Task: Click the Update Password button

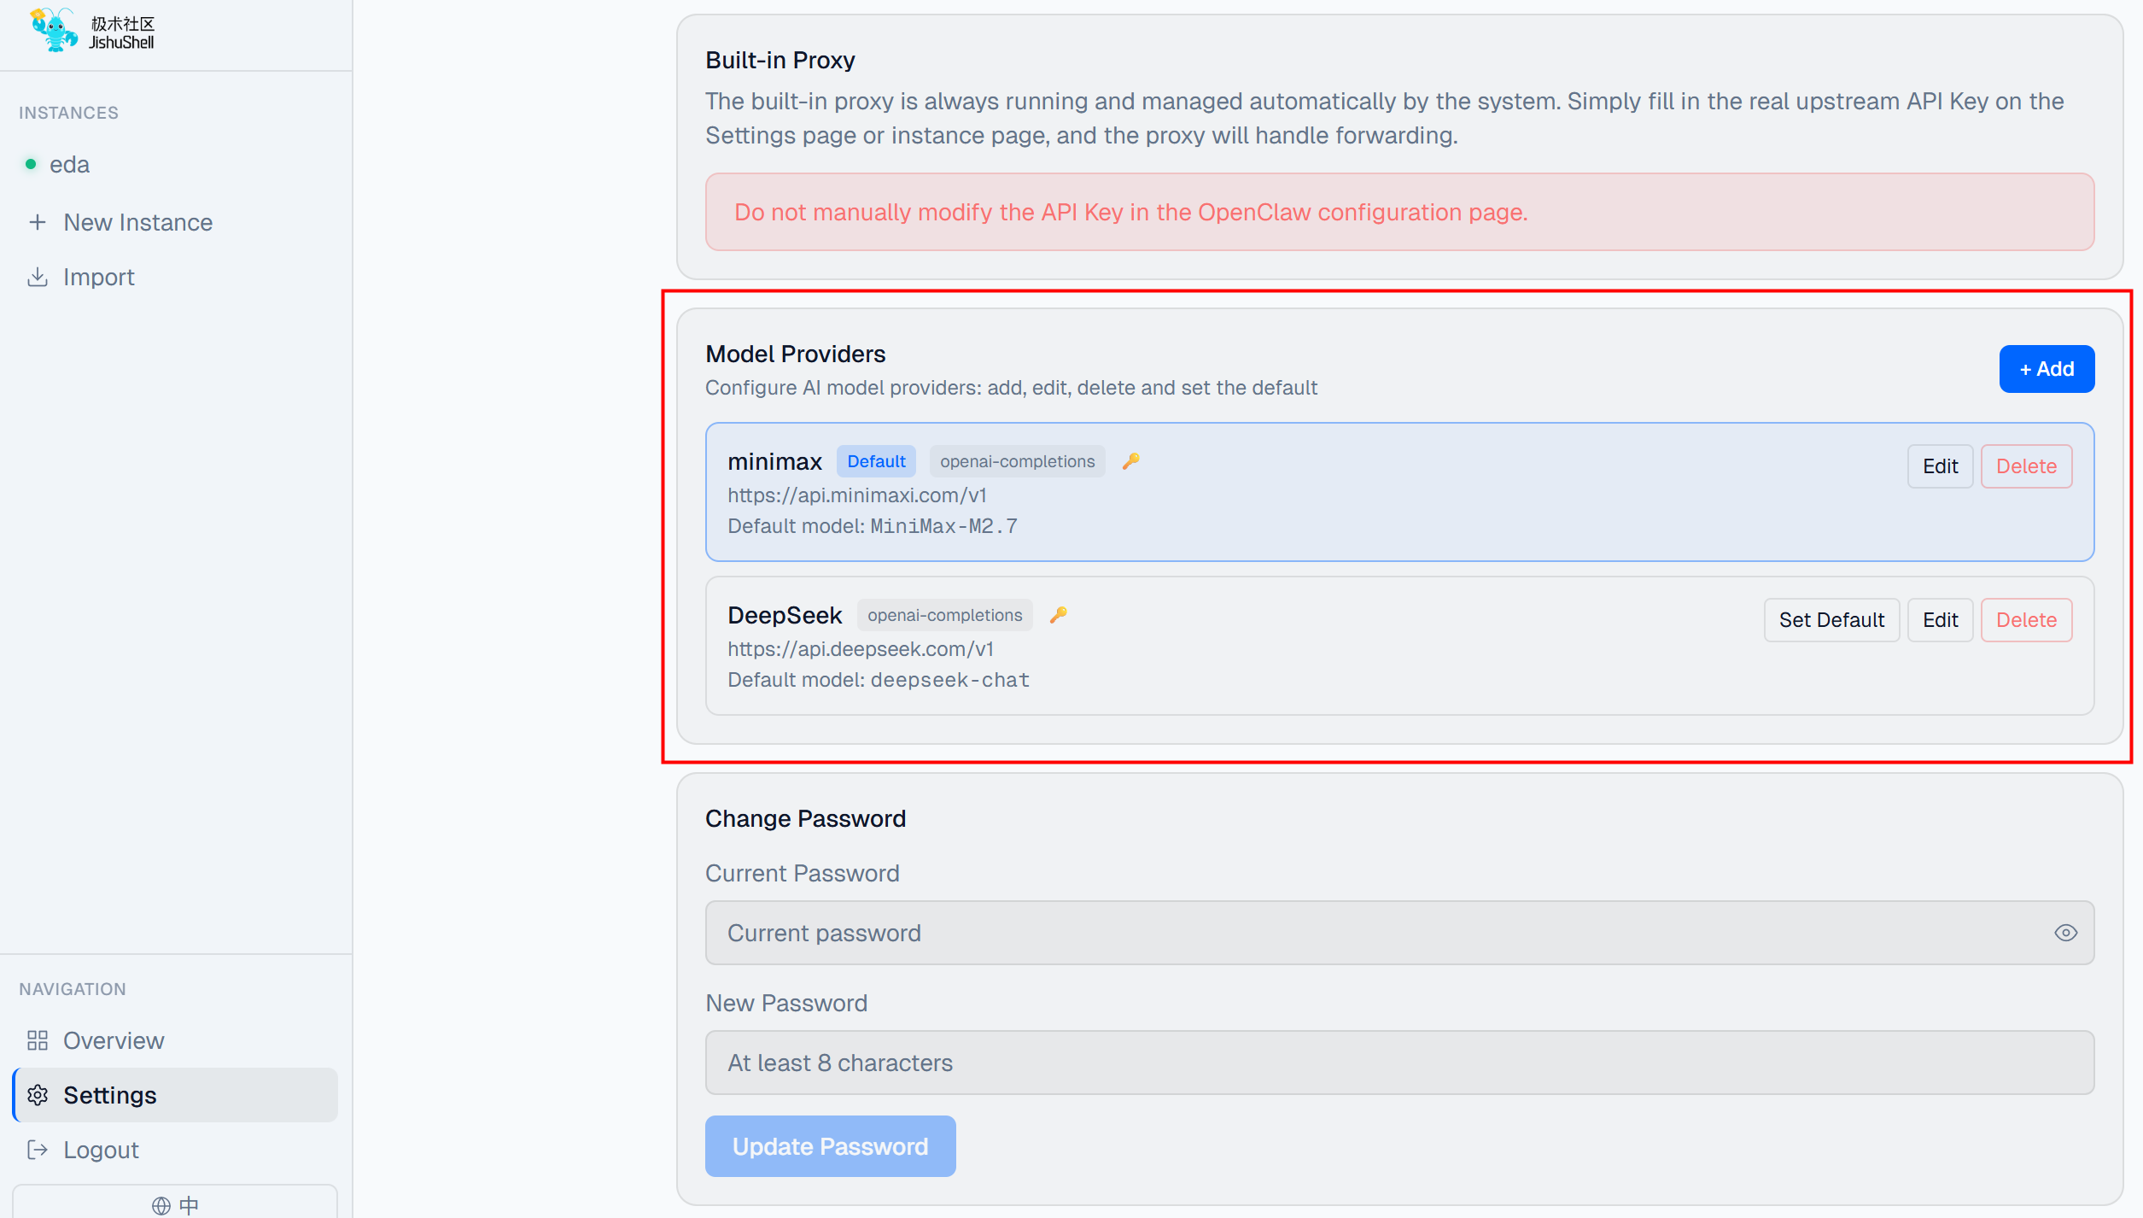Action: pos(830,1146)
